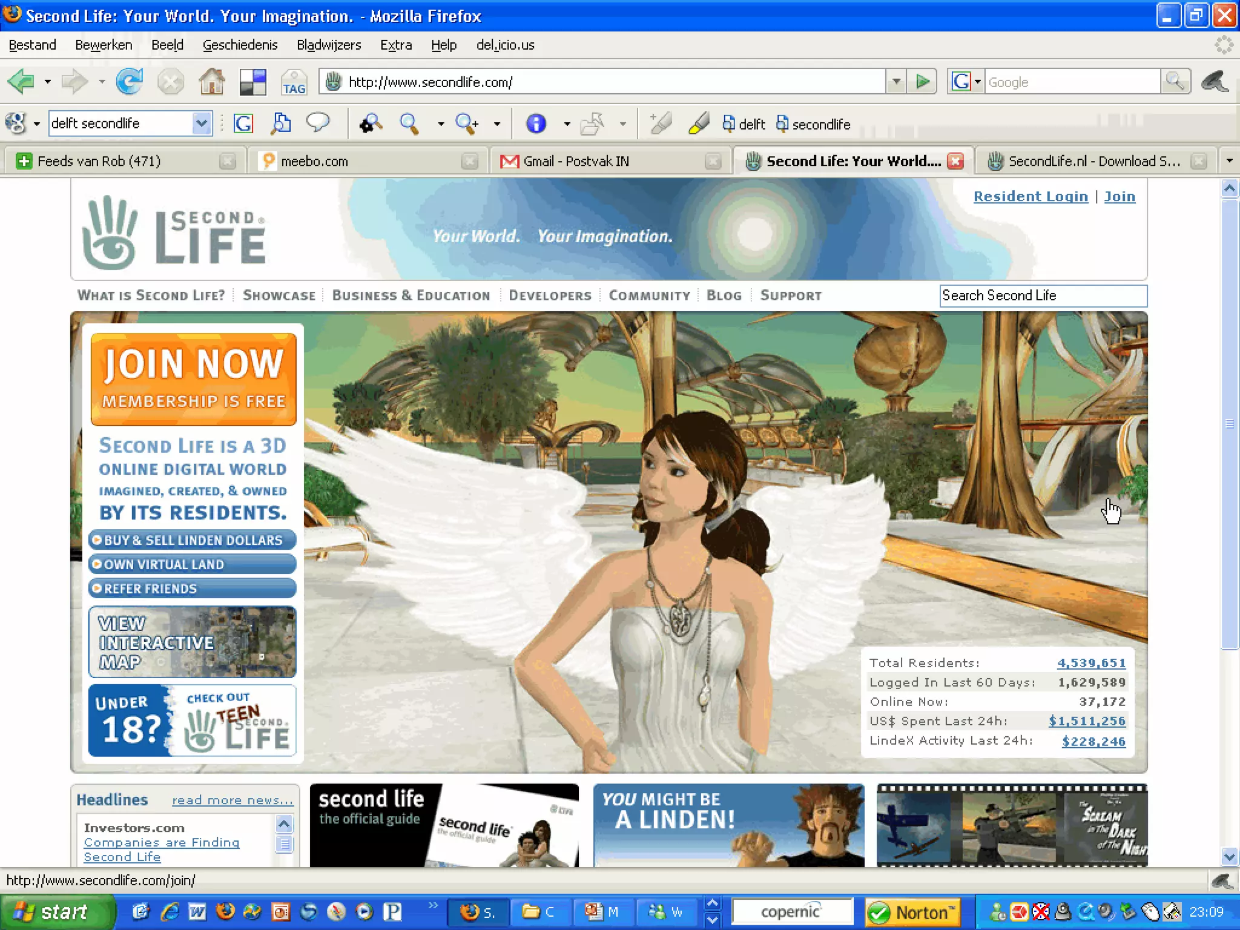Click the highlighter pen toolbar icon
The image size is (1240, 930).
[x=698, y=124]
